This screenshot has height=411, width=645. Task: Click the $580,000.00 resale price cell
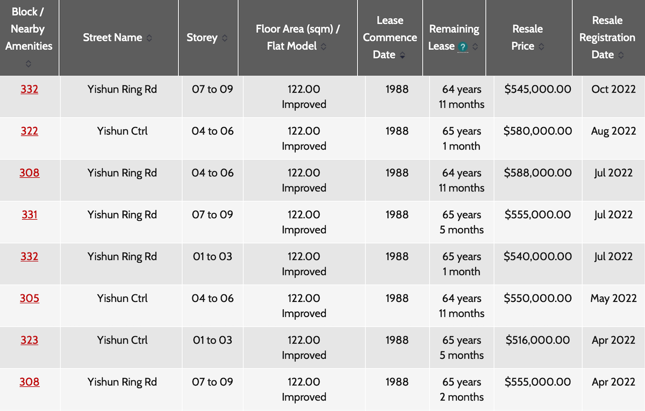[538, 131]
